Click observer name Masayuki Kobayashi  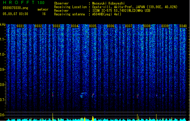[x=108, y=3]
